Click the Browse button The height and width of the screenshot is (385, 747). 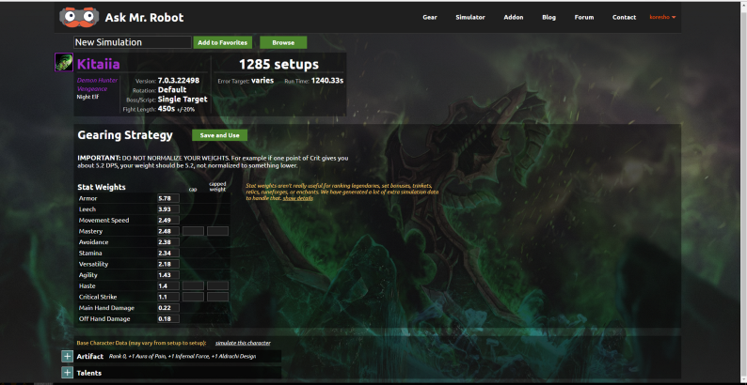click(x=283, y=42)
